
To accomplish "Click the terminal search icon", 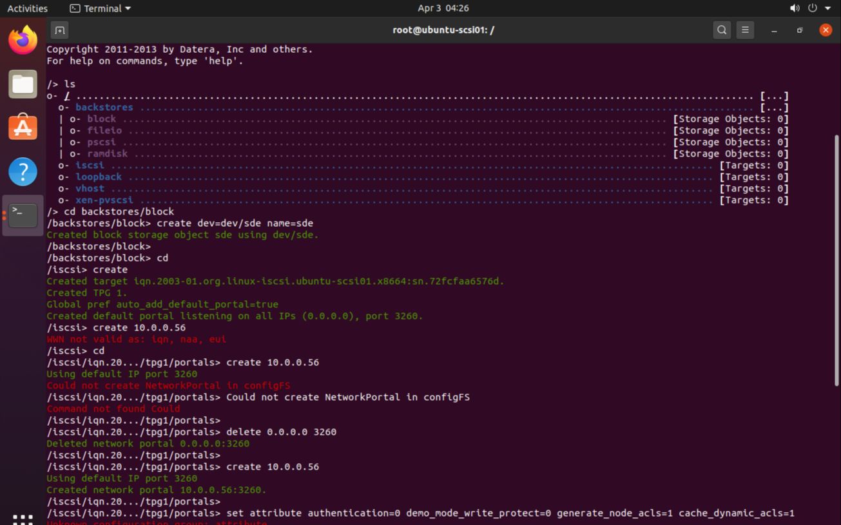I will coord(722,30).
